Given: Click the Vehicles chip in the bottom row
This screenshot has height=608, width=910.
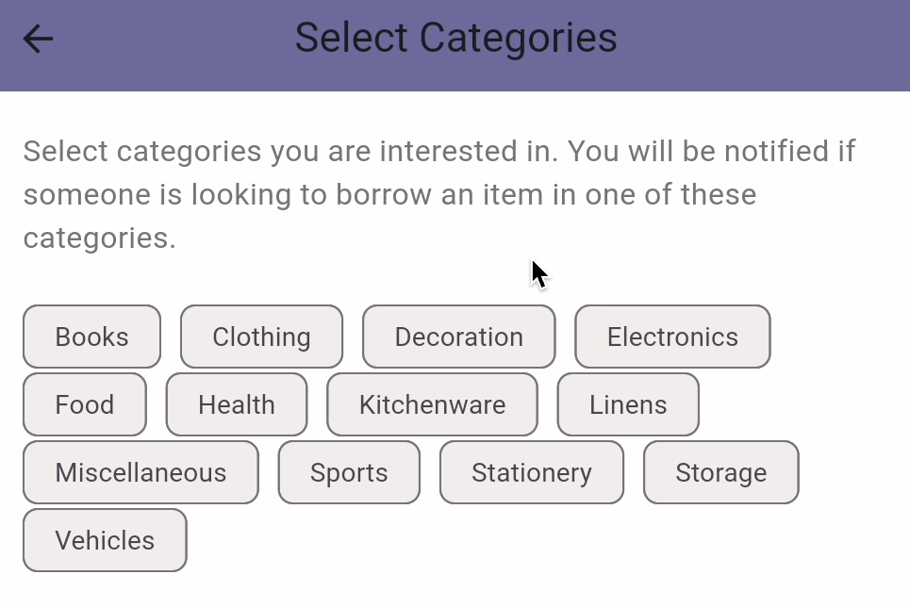Looking at the screenshot, I should pos(105,540).
